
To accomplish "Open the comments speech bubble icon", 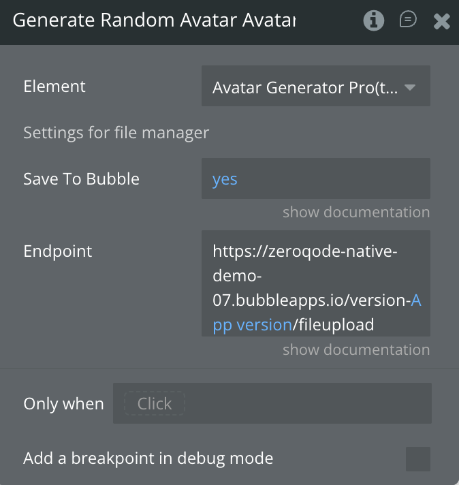I will [408, 20].
